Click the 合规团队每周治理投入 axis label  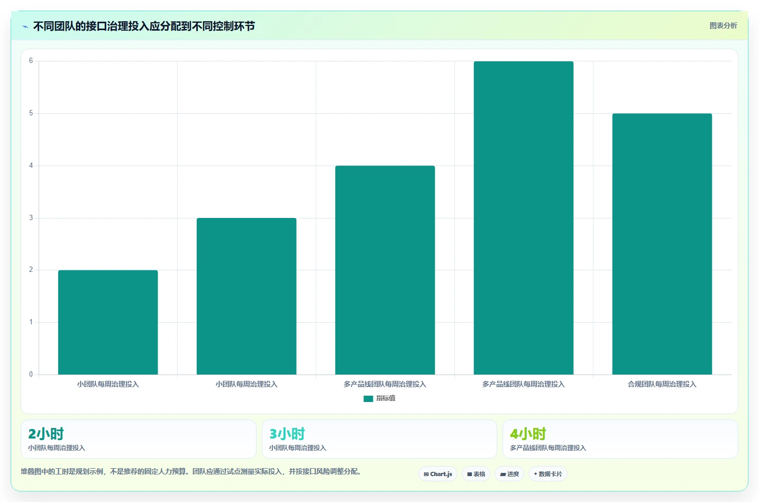pos(662,384)
